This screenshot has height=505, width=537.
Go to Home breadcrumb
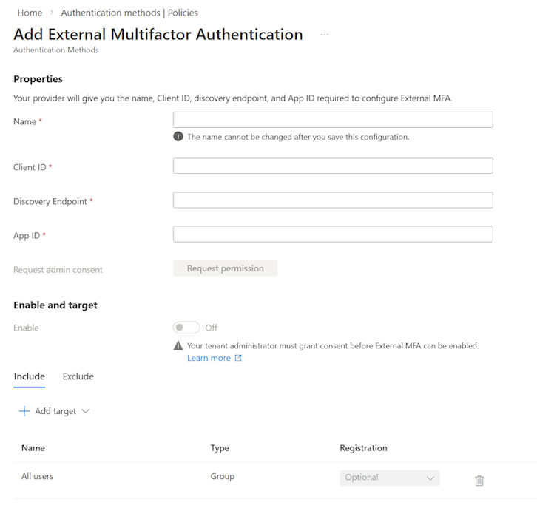[30, 13]
